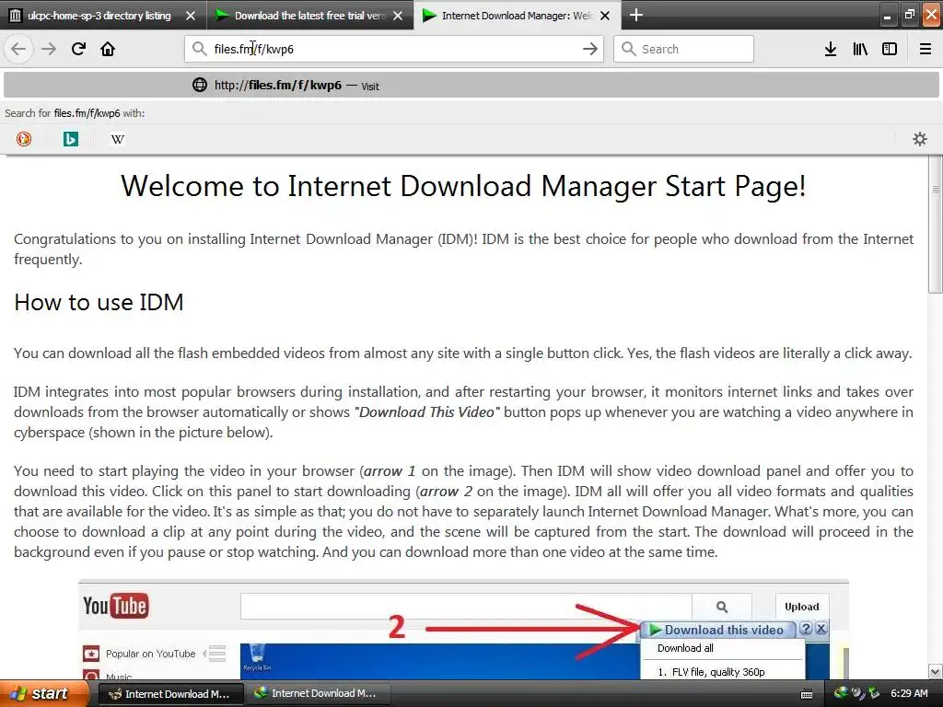Choose Download all in the IDM popup
This screenshot has width=943, height=707.
point(685,648)
